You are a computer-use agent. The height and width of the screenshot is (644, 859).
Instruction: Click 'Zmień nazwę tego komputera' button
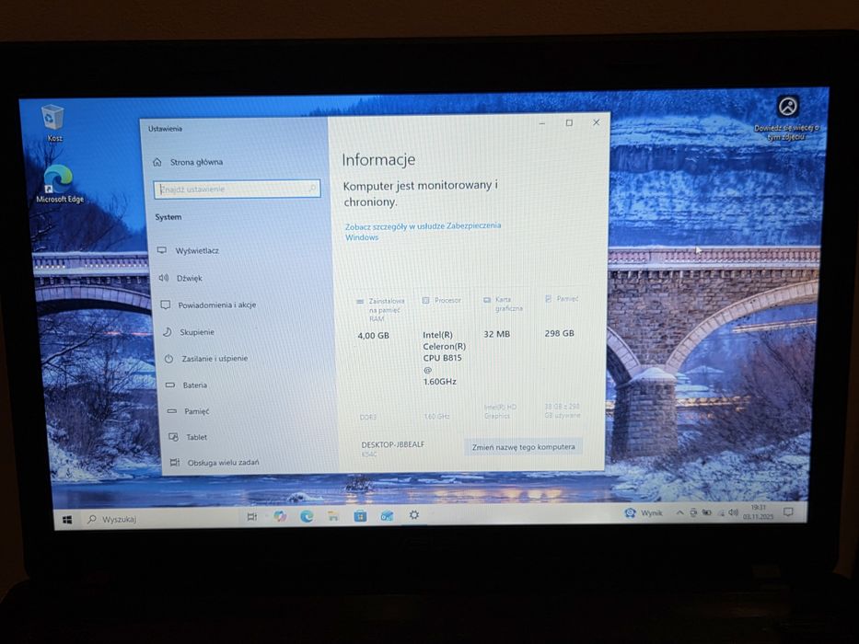point(523,447)
